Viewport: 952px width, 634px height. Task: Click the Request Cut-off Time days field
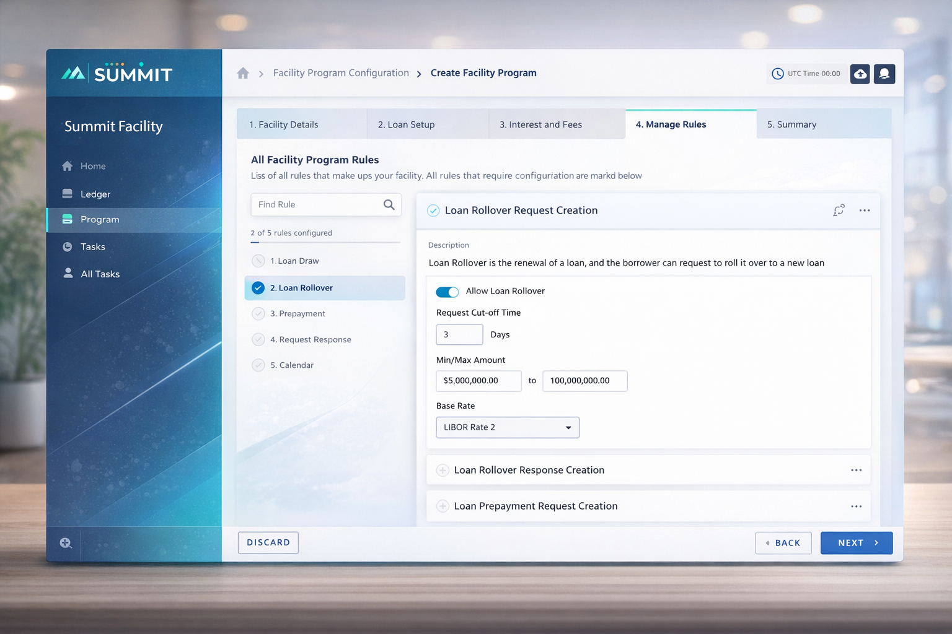tap(459, 334)
